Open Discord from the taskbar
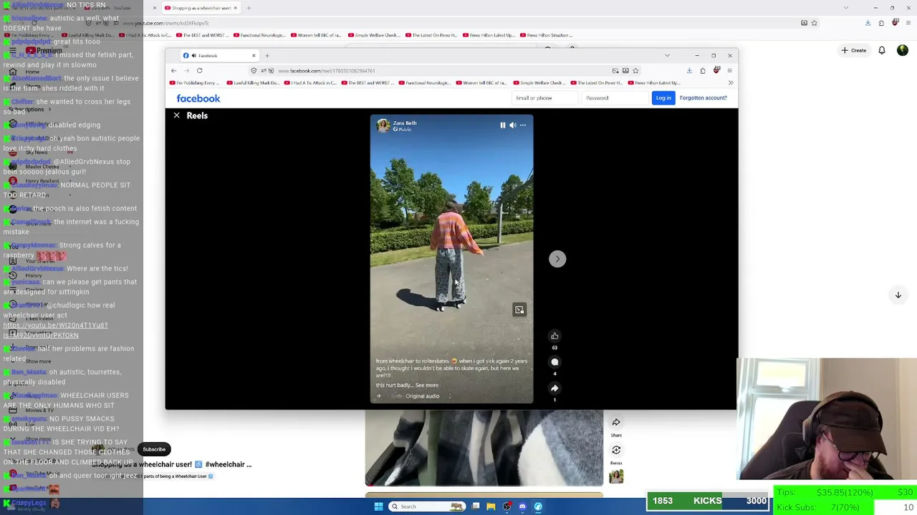Screen dimensions: 917x515 (x=522, y=506)
